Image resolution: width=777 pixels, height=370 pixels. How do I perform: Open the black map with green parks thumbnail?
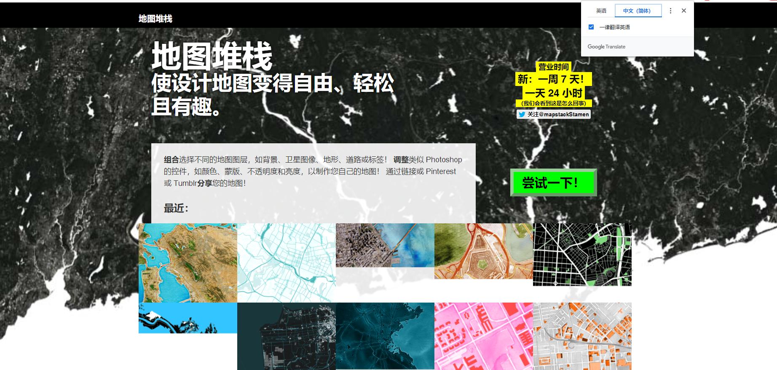point(582,255)
